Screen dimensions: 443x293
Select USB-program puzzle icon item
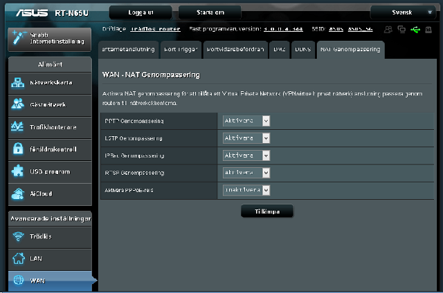coord(50,171)
